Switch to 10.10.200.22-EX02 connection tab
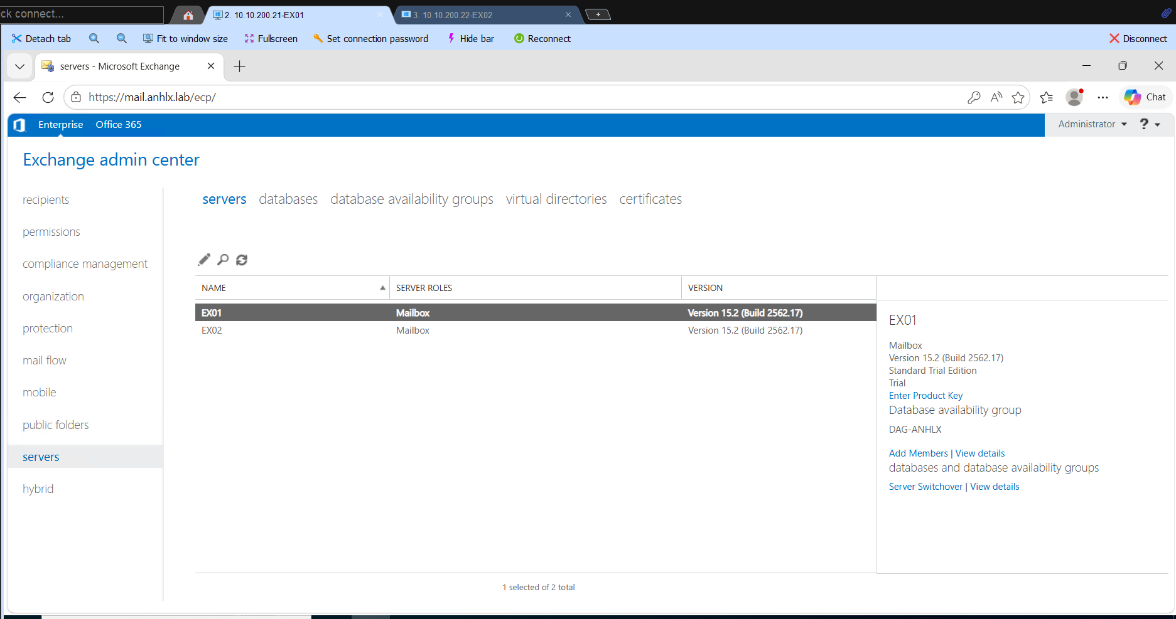Image resolution: width=1176 pixels, height=619 pixels. (487, 15)
